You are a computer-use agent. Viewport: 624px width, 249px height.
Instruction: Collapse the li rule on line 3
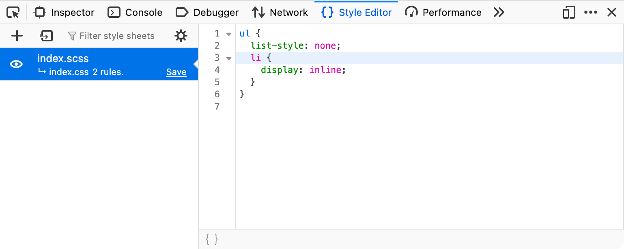click(x=228, y=58)
